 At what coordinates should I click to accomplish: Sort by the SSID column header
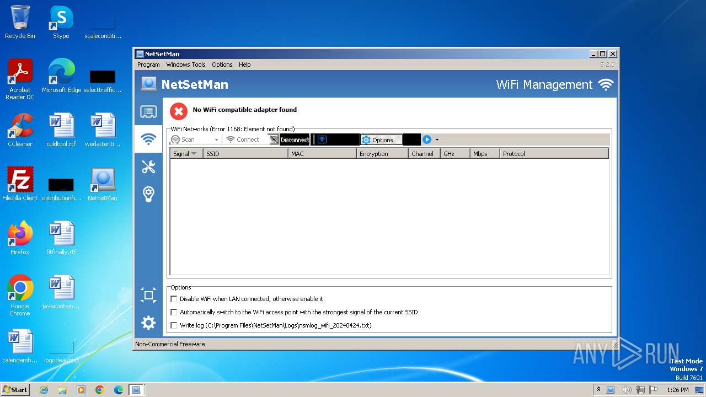coord(245,154)
